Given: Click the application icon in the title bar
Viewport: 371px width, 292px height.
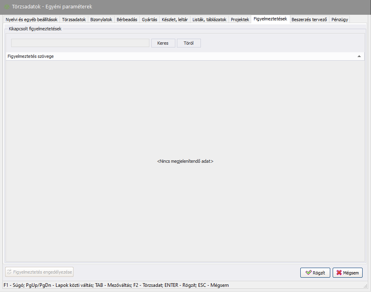Looking at the screenshot, I should [7, 7].
